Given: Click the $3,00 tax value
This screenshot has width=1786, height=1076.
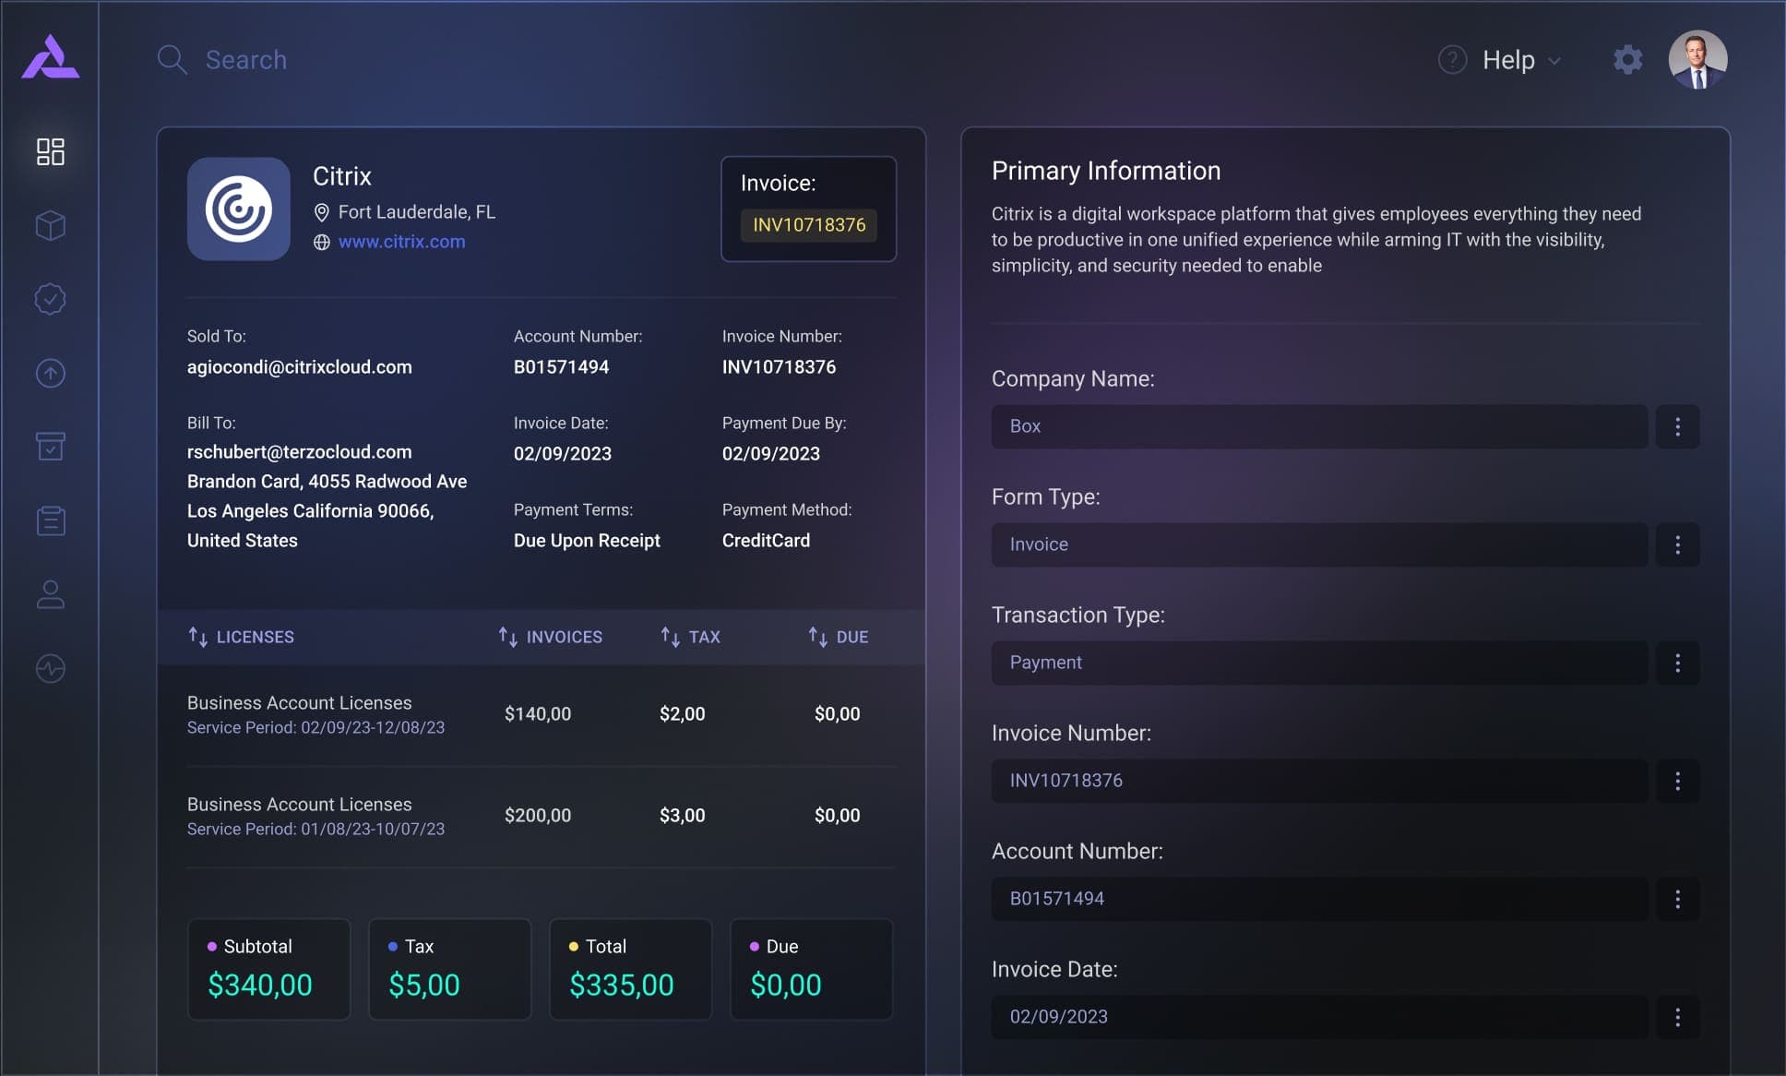Looking at the screenshot, I should coord(682,816).
